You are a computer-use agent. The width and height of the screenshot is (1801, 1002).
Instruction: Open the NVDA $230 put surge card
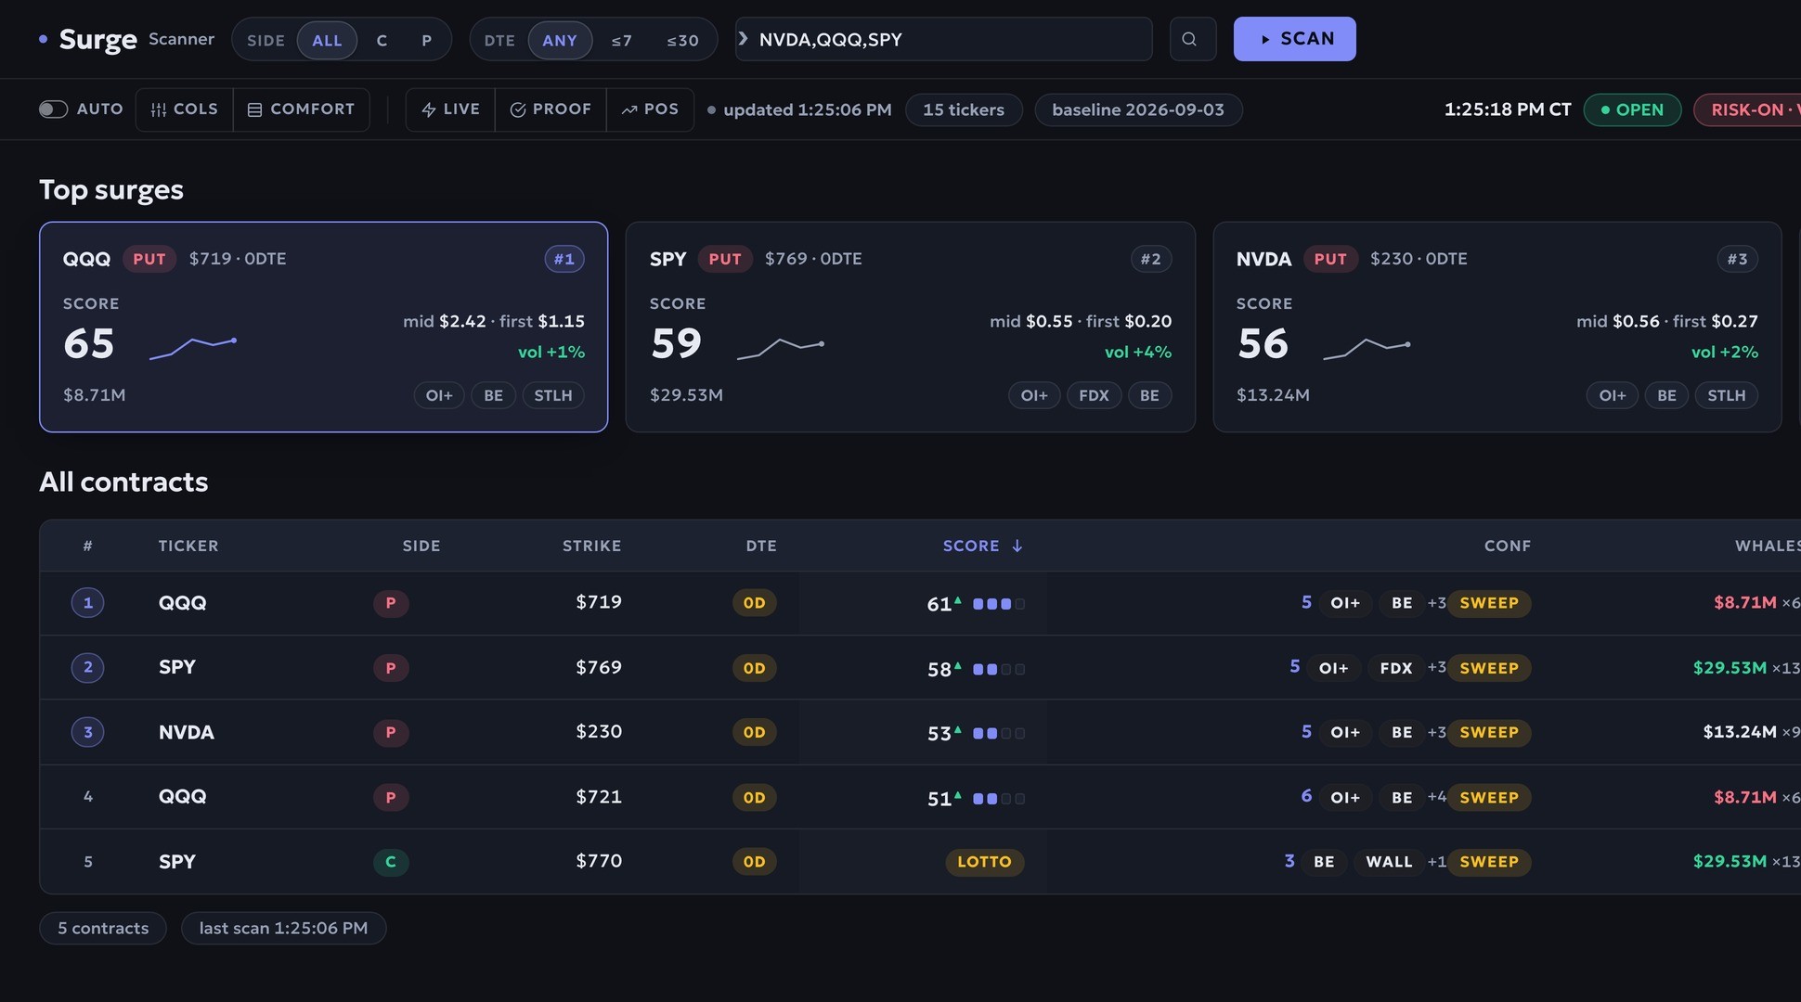coord(1497,327)
